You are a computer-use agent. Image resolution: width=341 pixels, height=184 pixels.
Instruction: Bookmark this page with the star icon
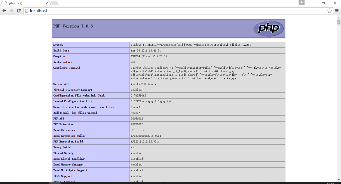[x=330, y=11]
